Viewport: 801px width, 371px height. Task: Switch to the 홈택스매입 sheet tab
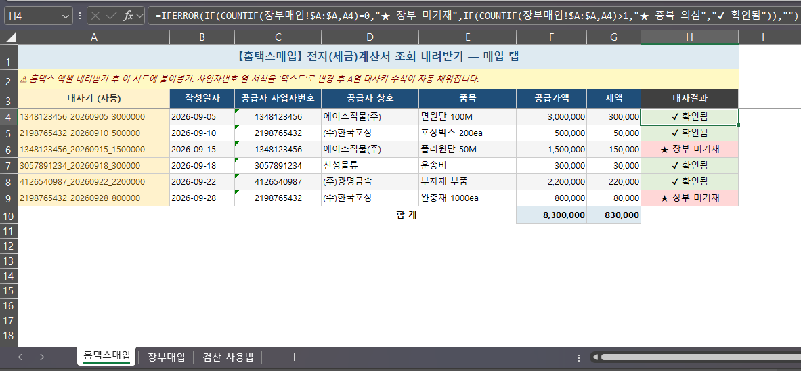107,356
